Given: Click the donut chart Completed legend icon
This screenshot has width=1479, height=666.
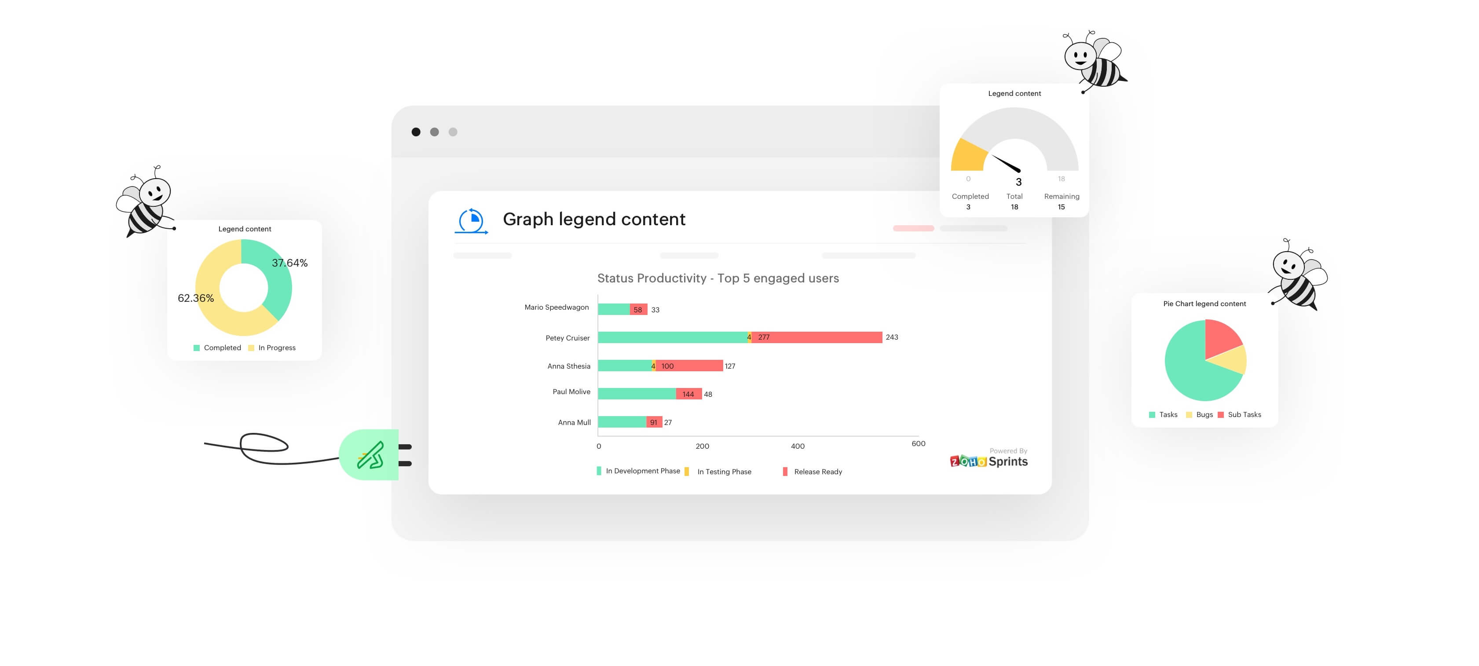Looking at the screenshot, I should [x=195, y=348].
